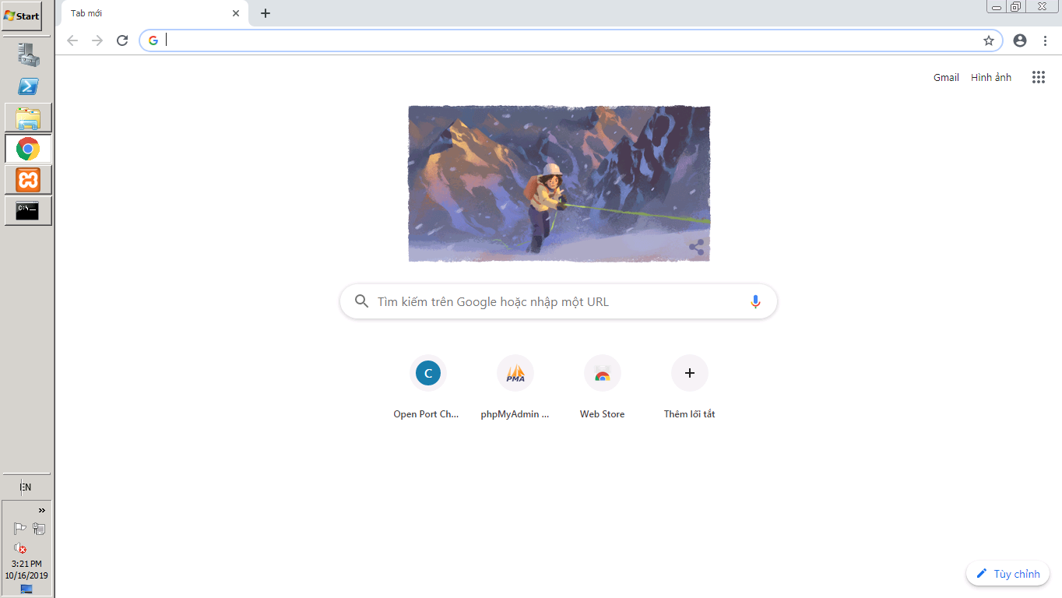Expand hidden tray icons with double chevron

42,511
